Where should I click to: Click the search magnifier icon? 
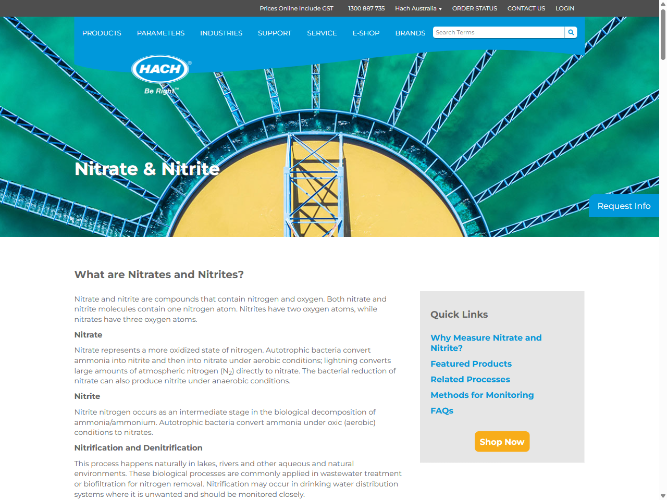(x=571, y=32)
